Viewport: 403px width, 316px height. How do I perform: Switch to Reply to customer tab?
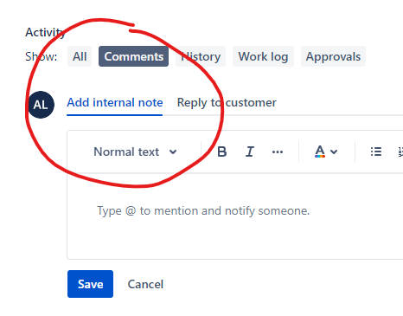[227, 103]
